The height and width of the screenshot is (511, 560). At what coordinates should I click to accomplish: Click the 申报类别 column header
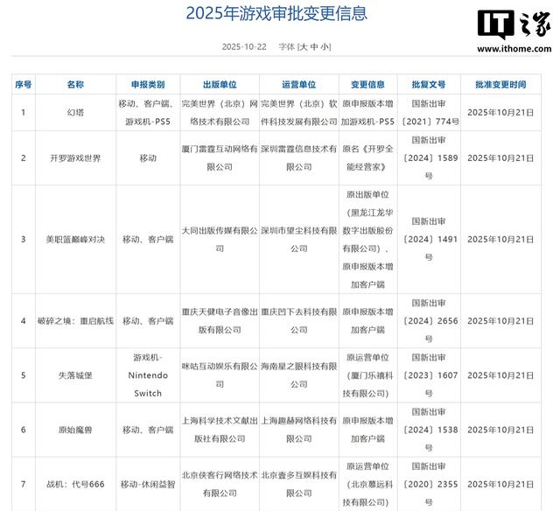click(148, 85)
